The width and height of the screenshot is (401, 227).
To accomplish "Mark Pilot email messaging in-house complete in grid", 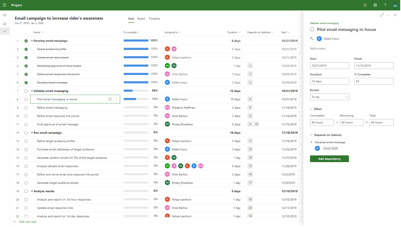I will (x=26, y=99).
